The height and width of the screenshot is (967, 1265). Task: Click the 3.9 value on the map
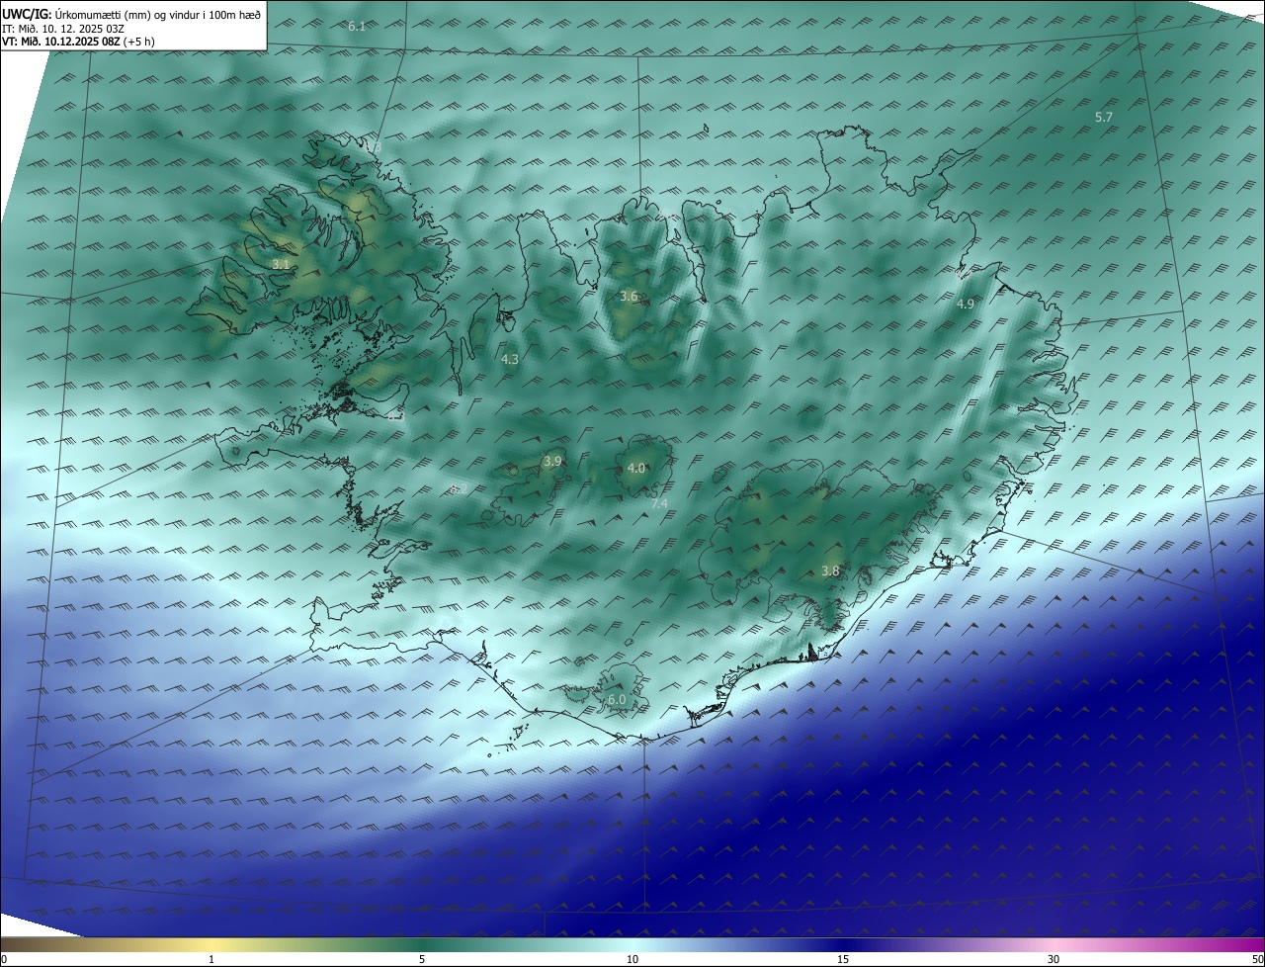552,461
